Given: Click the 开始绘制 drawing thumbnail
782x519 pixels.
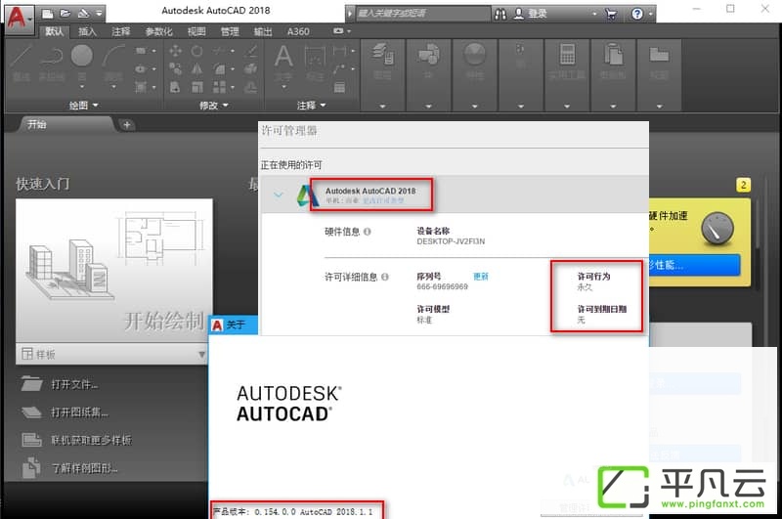Looking at the screenshot, I should [114, 271].
